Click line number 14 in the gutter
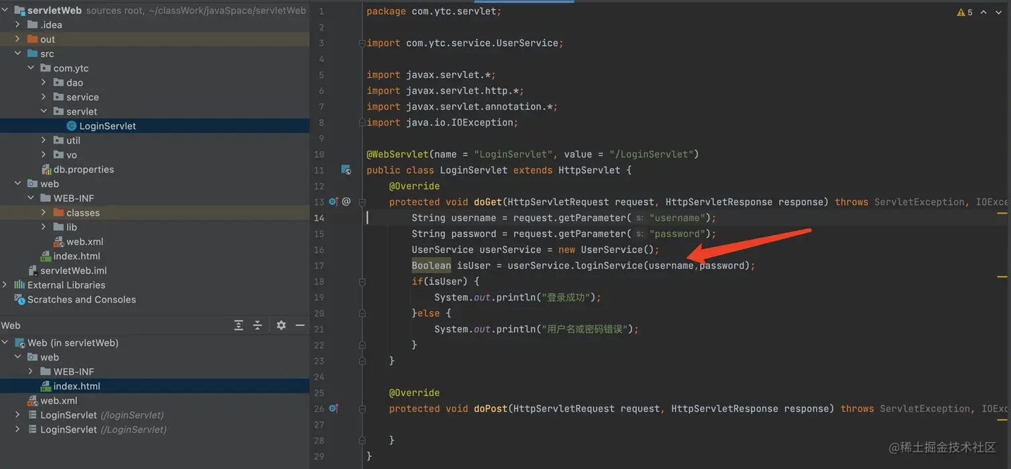The image size is (1011, 469). [318, 218]
